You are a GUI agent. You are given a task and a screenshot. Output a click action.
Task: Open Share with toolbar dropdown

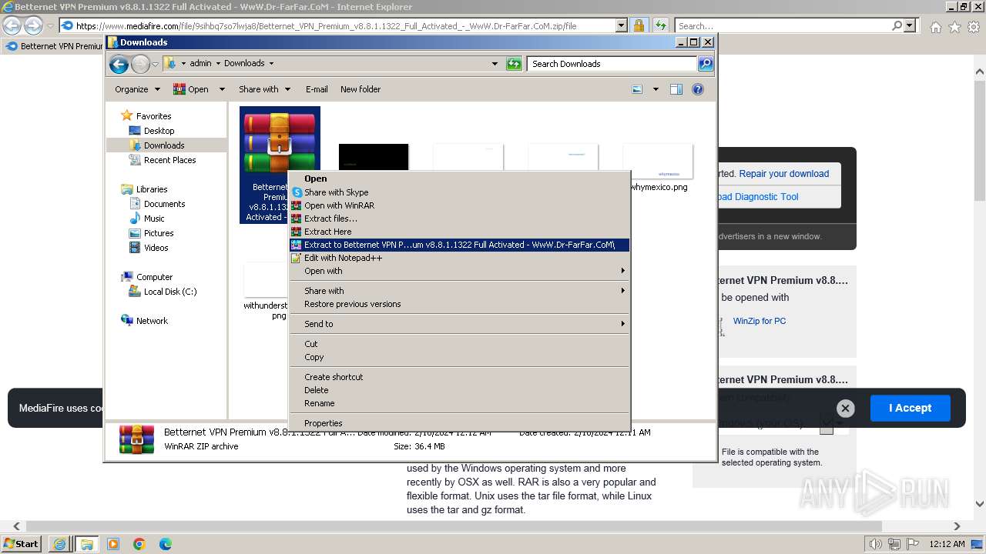click(264, 89)
